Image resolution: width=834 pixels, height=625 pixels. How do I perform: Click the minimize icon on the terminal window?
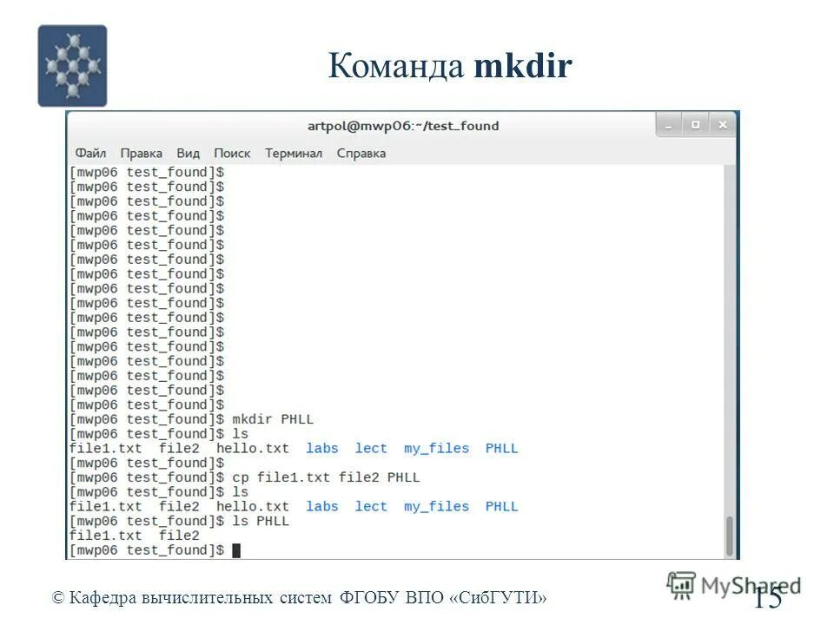point(667,125)
